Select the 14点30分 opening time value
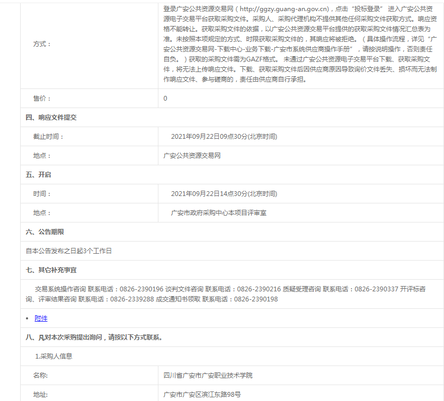The height and width of the screenshot is (401, 444). 224,194
